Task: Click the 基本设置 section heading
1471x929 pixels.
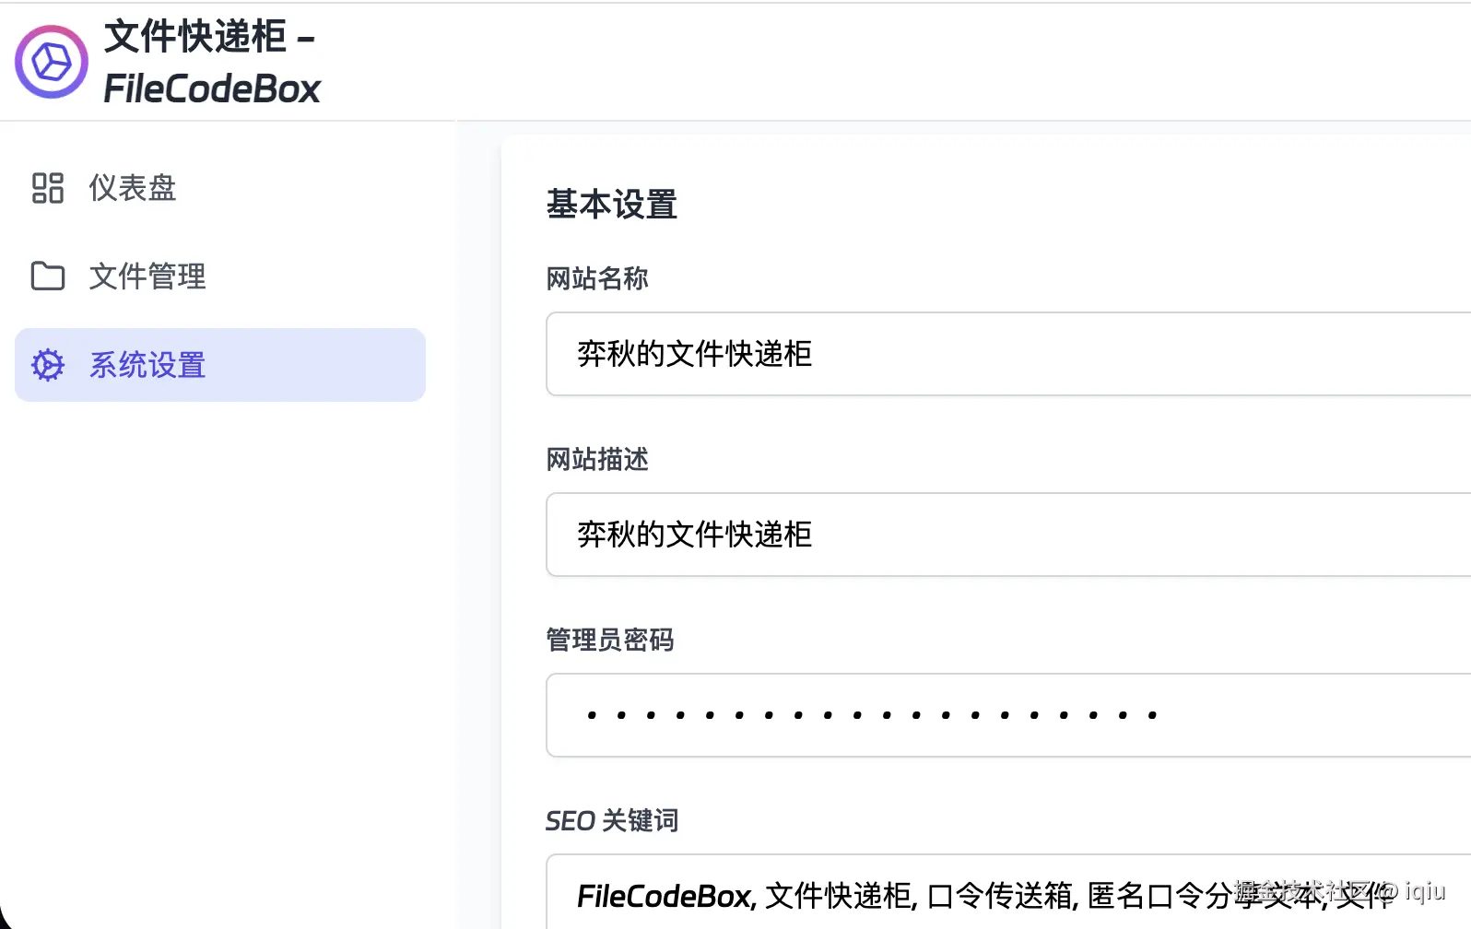Action: (x=612, y=205)
